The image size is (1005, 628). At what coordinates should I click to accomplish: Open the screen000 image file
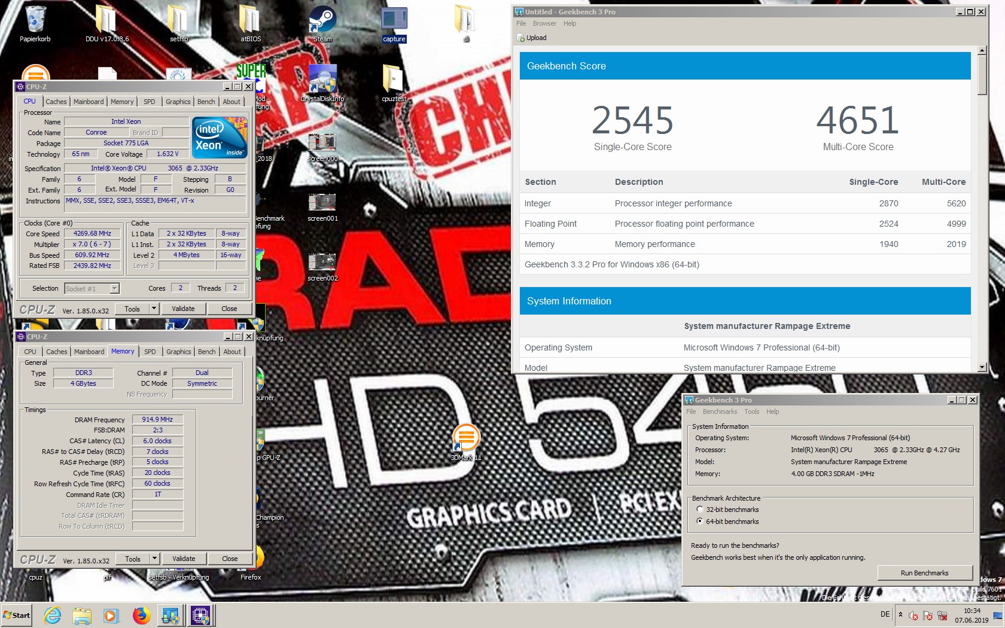coord(322,147)
